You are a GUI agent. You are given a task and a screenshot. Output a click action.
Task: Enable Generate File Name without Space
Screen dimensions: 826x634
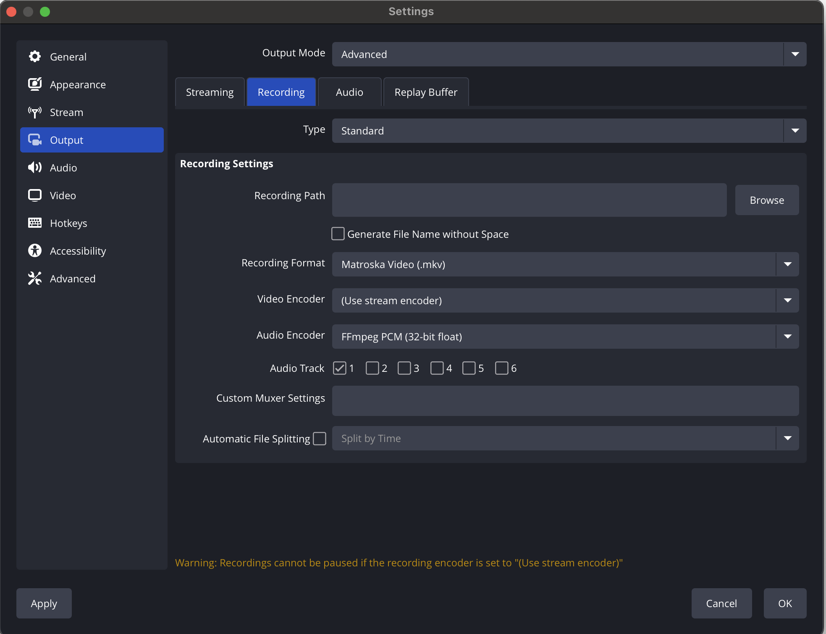[x=338, y=234]
